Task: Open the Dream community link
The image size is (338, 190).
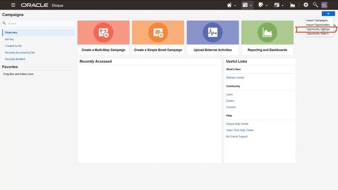Action: [230, 101]
